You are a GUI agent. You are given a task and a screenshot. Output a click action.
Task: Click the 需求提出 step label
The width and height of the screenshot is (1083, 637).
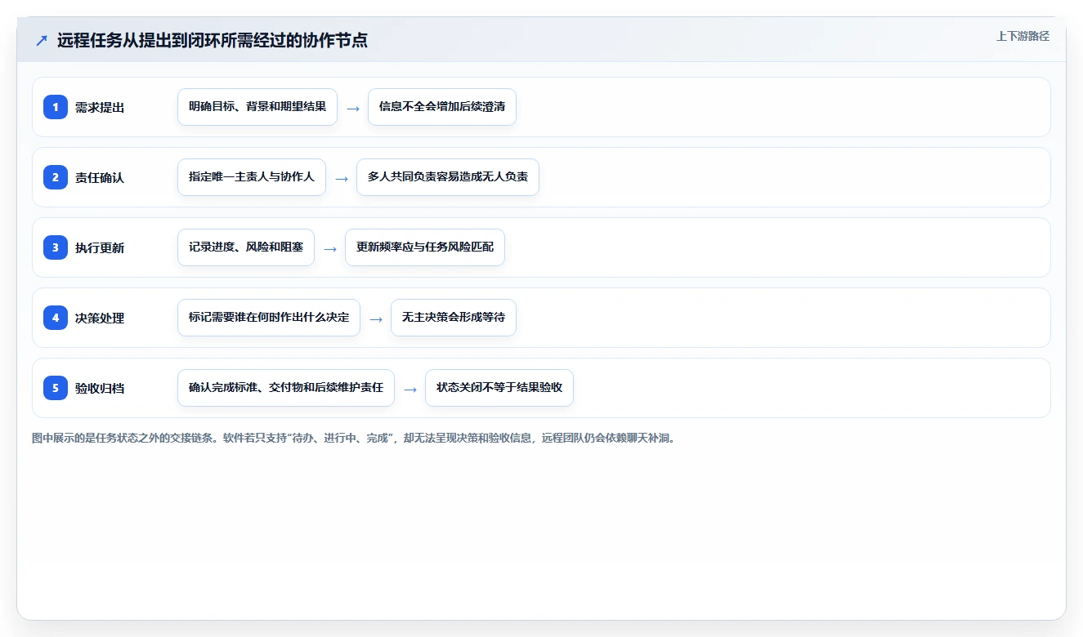pos(100,107)
